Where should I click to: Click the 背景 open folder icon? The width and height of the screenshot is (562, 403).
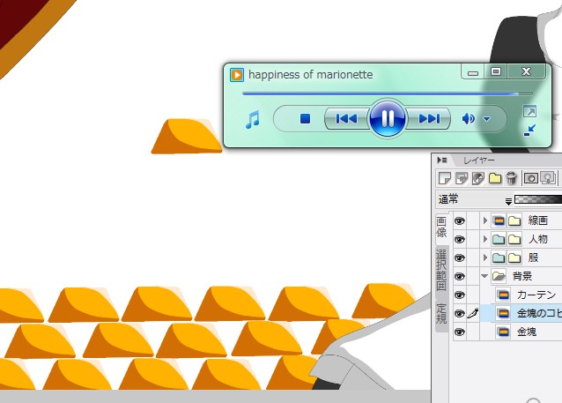[499, 276]
